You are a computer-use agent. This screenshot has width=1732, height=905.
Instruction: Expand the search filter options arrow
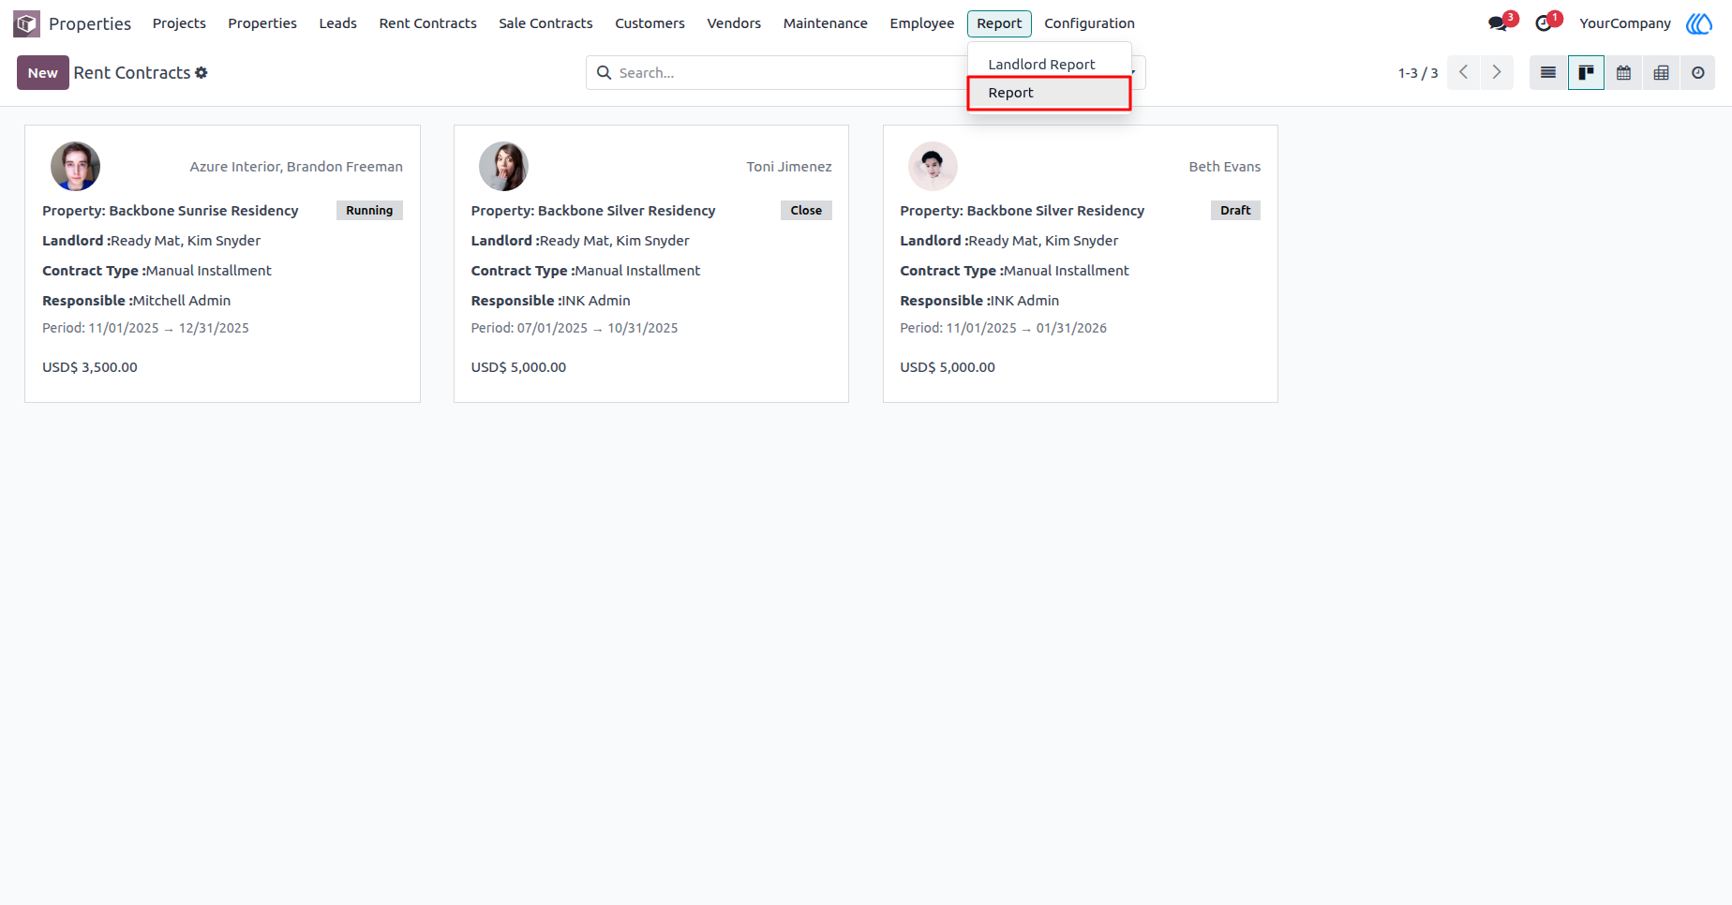coord(1134,73)
